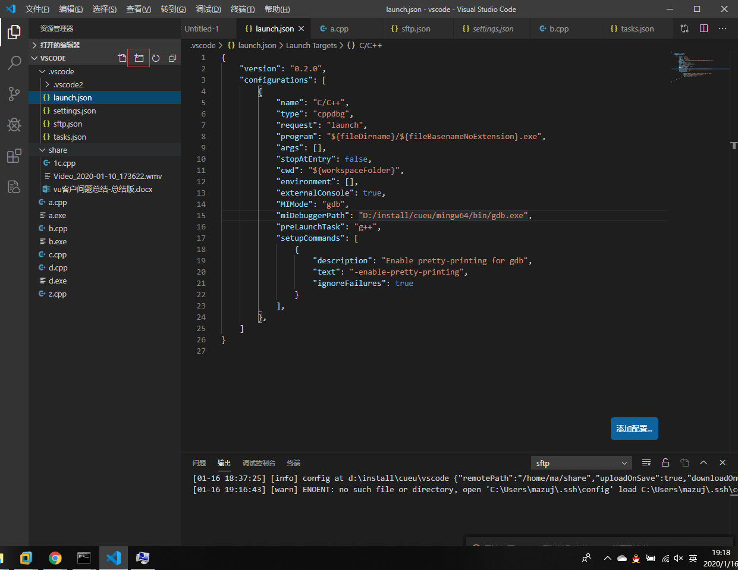Clear the output panel
This screenshot has height=570, width=738.
tap(646, 462)
